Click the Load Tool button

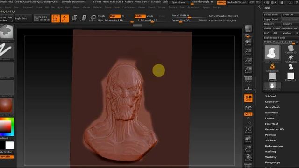tap(272, 14)
